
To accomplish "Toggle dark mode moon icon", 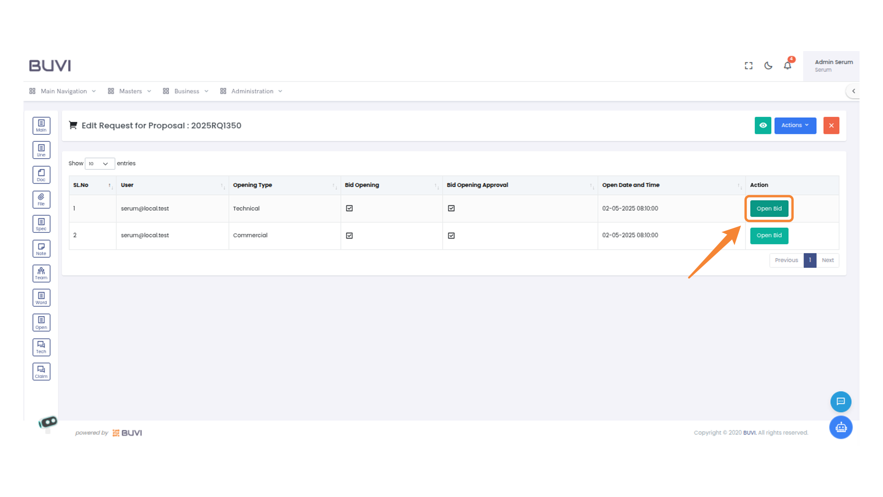I will (768, 66).
